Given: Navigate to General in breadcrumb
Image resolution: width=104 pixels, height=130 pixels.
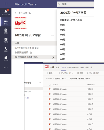Looking at the screenshot, I should pos(49,79).
